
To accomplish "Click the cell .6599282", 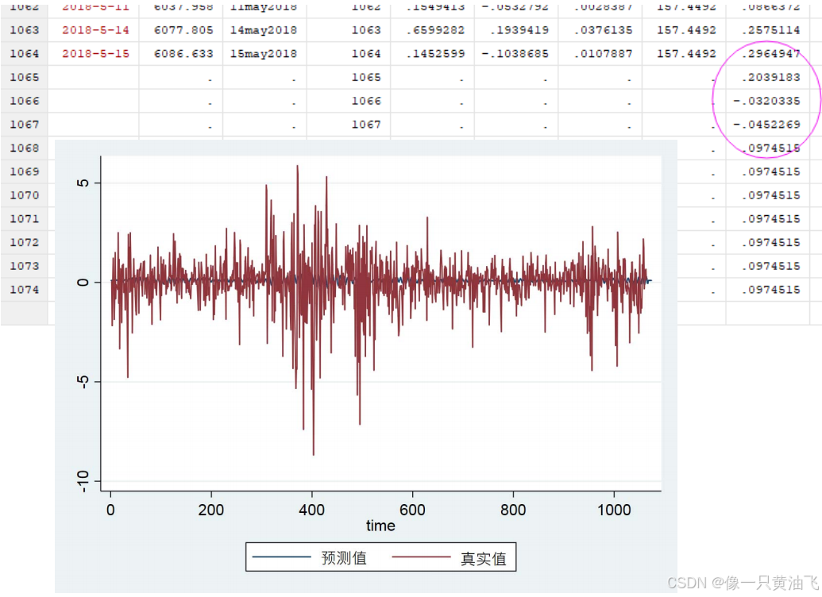I will click(435, 30).
